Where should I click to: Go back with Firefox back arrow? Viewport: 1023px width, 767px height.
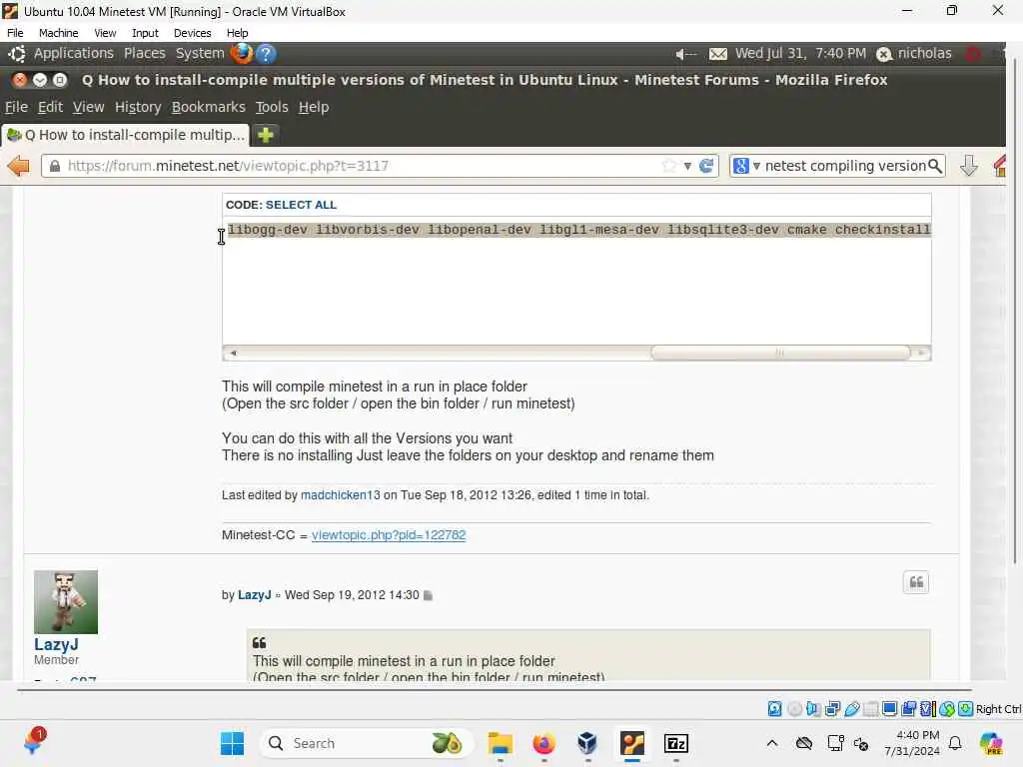pyautogui.click(x=18, y=167)
